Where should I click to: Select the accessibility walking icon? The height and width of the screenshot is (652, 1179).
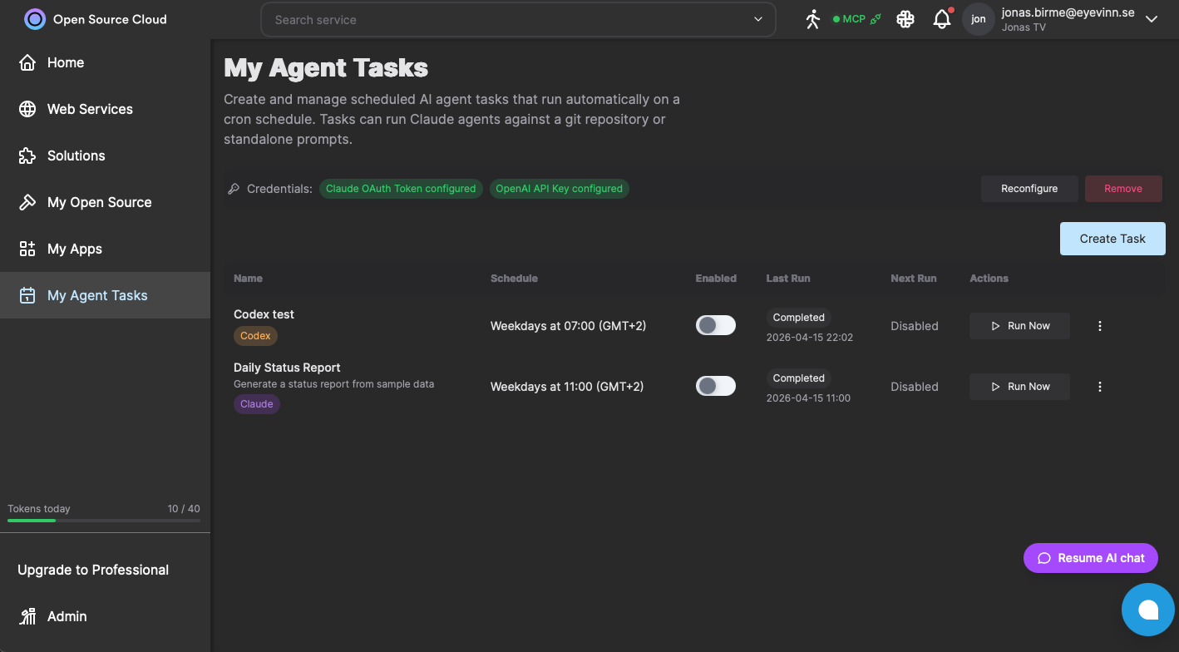pos(812,18)
